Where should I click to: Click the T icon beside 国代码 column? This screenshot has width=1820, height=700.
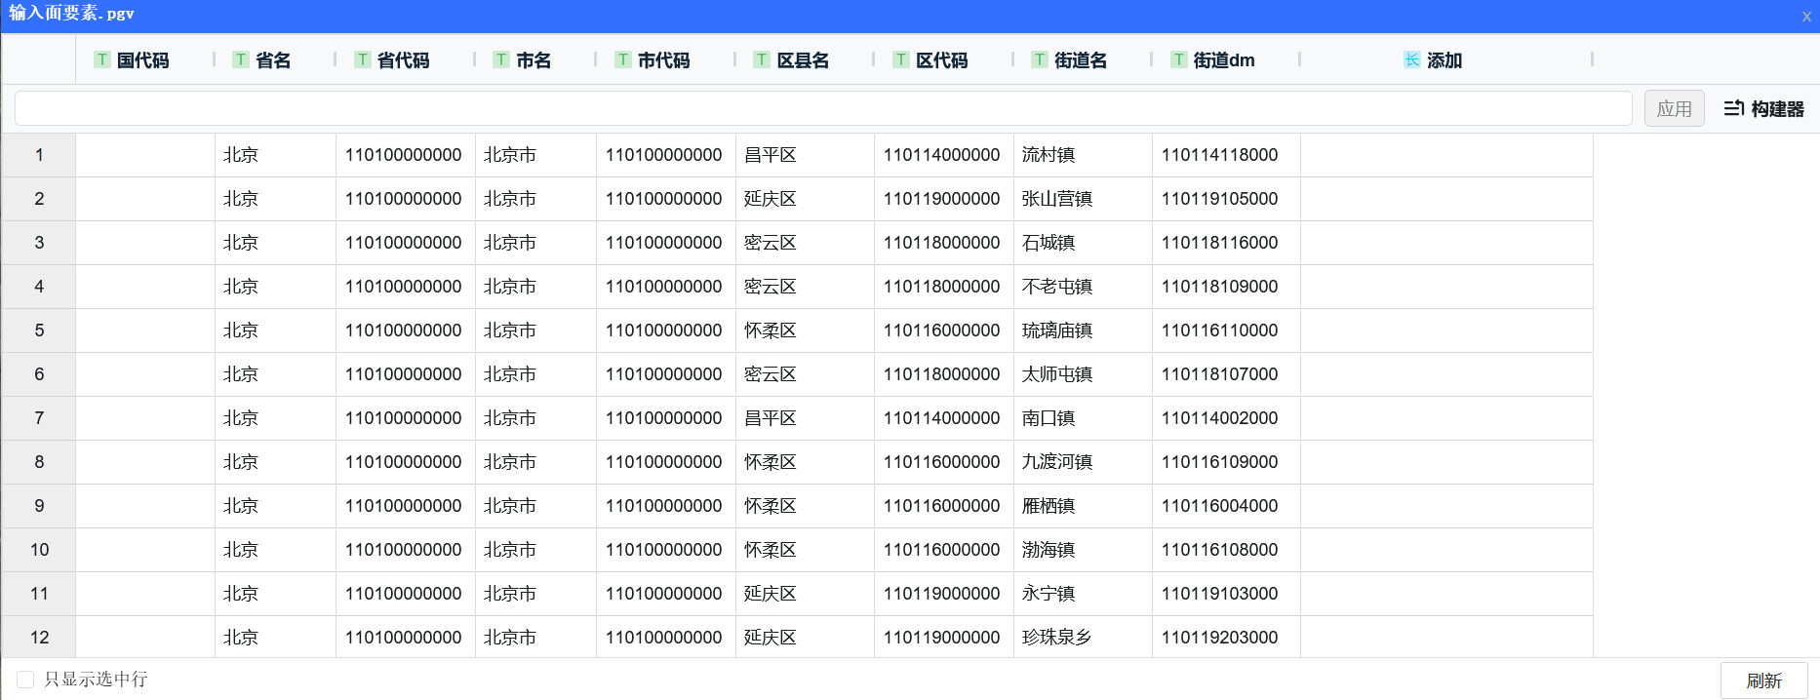point(101,59)
